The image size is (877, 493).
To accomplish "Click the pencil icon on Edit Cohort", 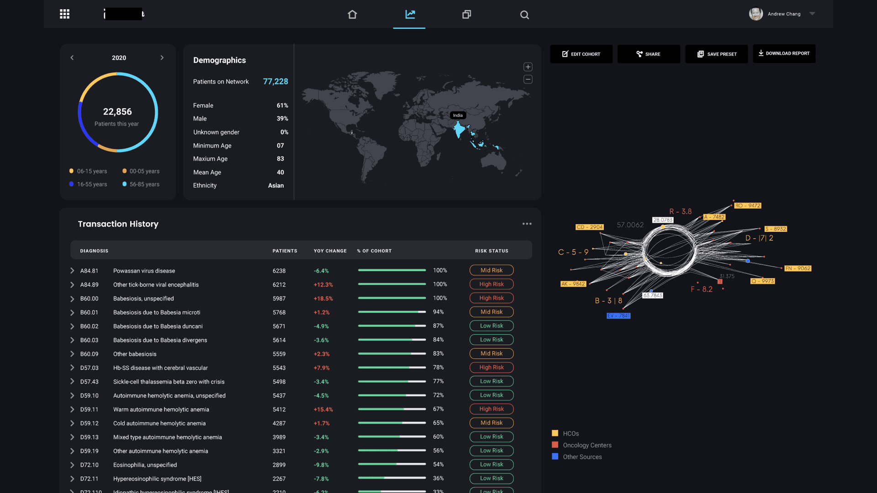I will click(x=565, y=54).
